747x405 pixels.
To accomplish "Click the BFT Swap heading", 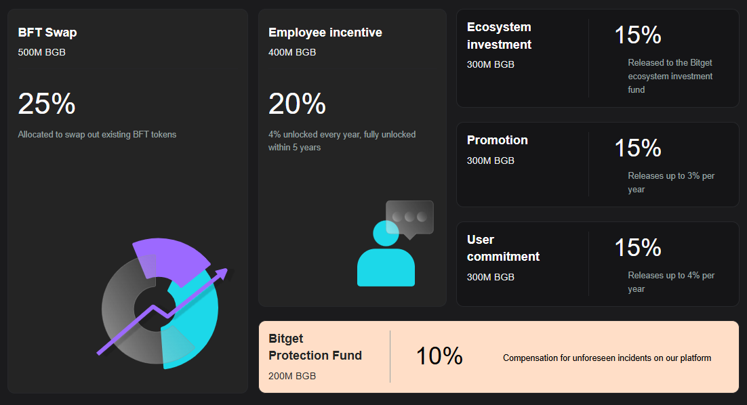I will coord(47,33).
